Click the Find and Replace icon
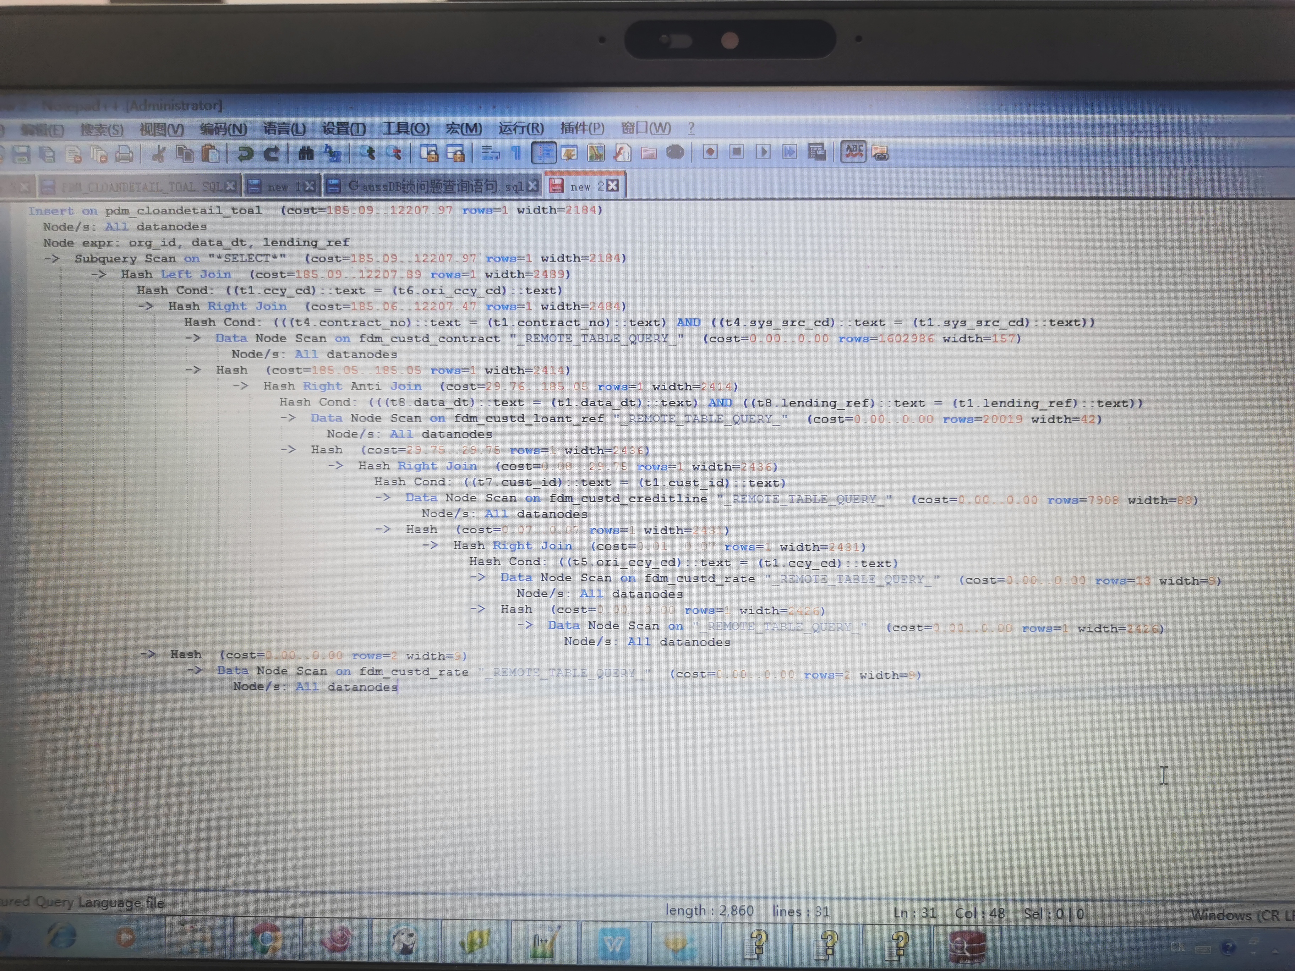This screenshot has width=1295, height=971. pyautogui.click(x=333, y=154)
